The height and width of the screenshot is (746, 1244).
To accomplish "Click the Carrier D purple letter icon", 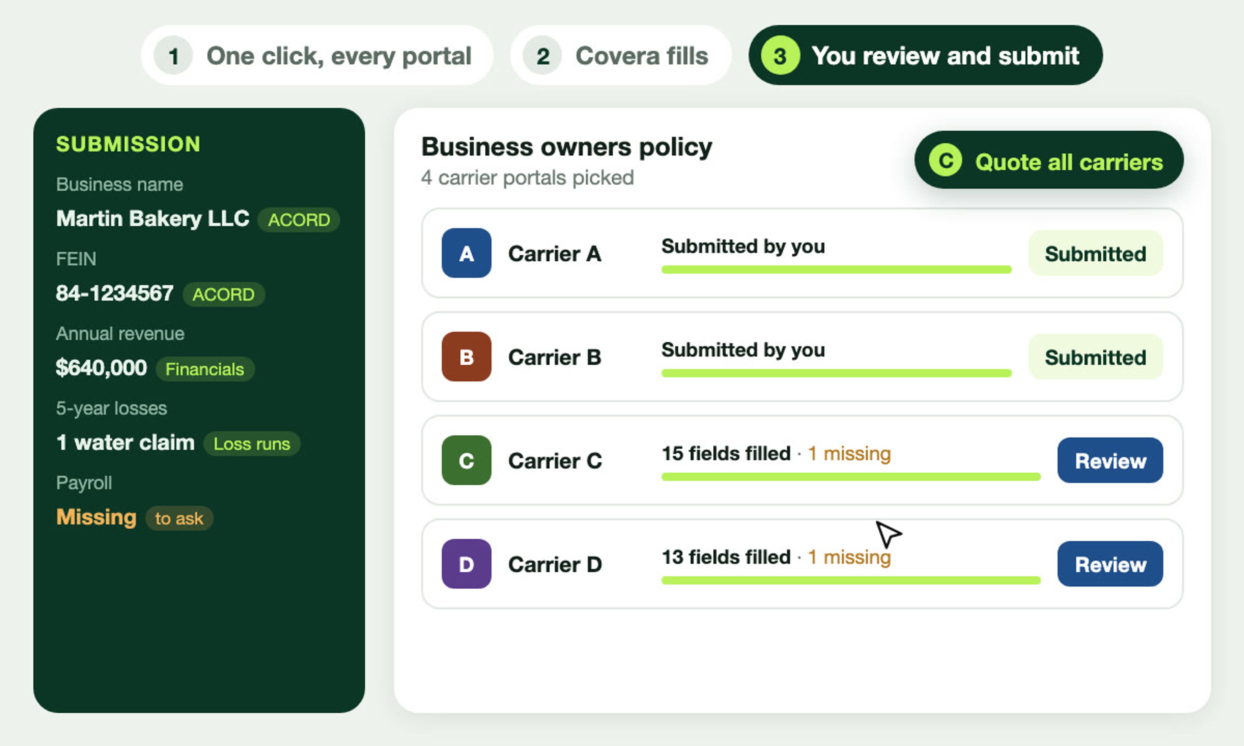I will point(466,563).
